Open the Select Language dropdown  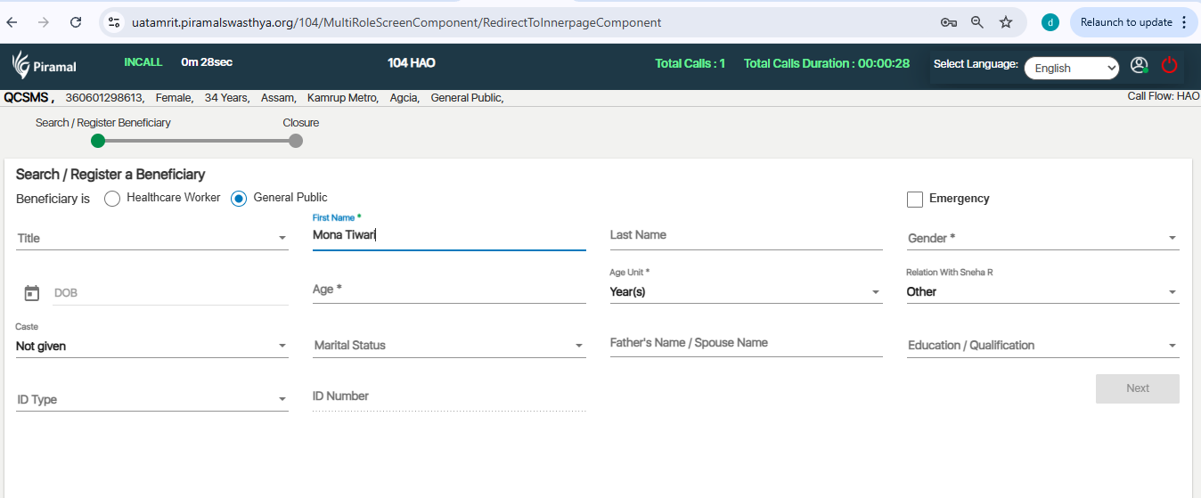pyautogui.click(x=1071, y=68)
